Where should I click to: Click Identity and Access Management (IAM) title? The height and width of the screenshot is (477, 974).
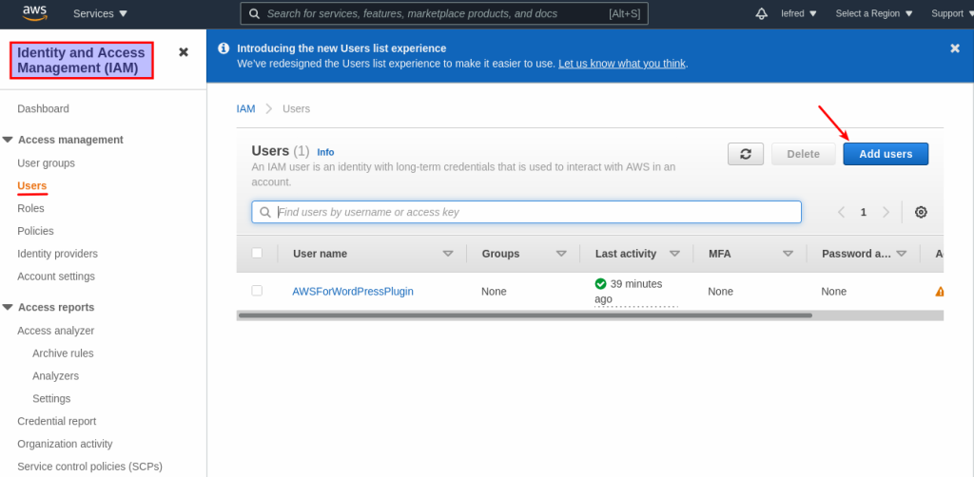coord(81,60)
